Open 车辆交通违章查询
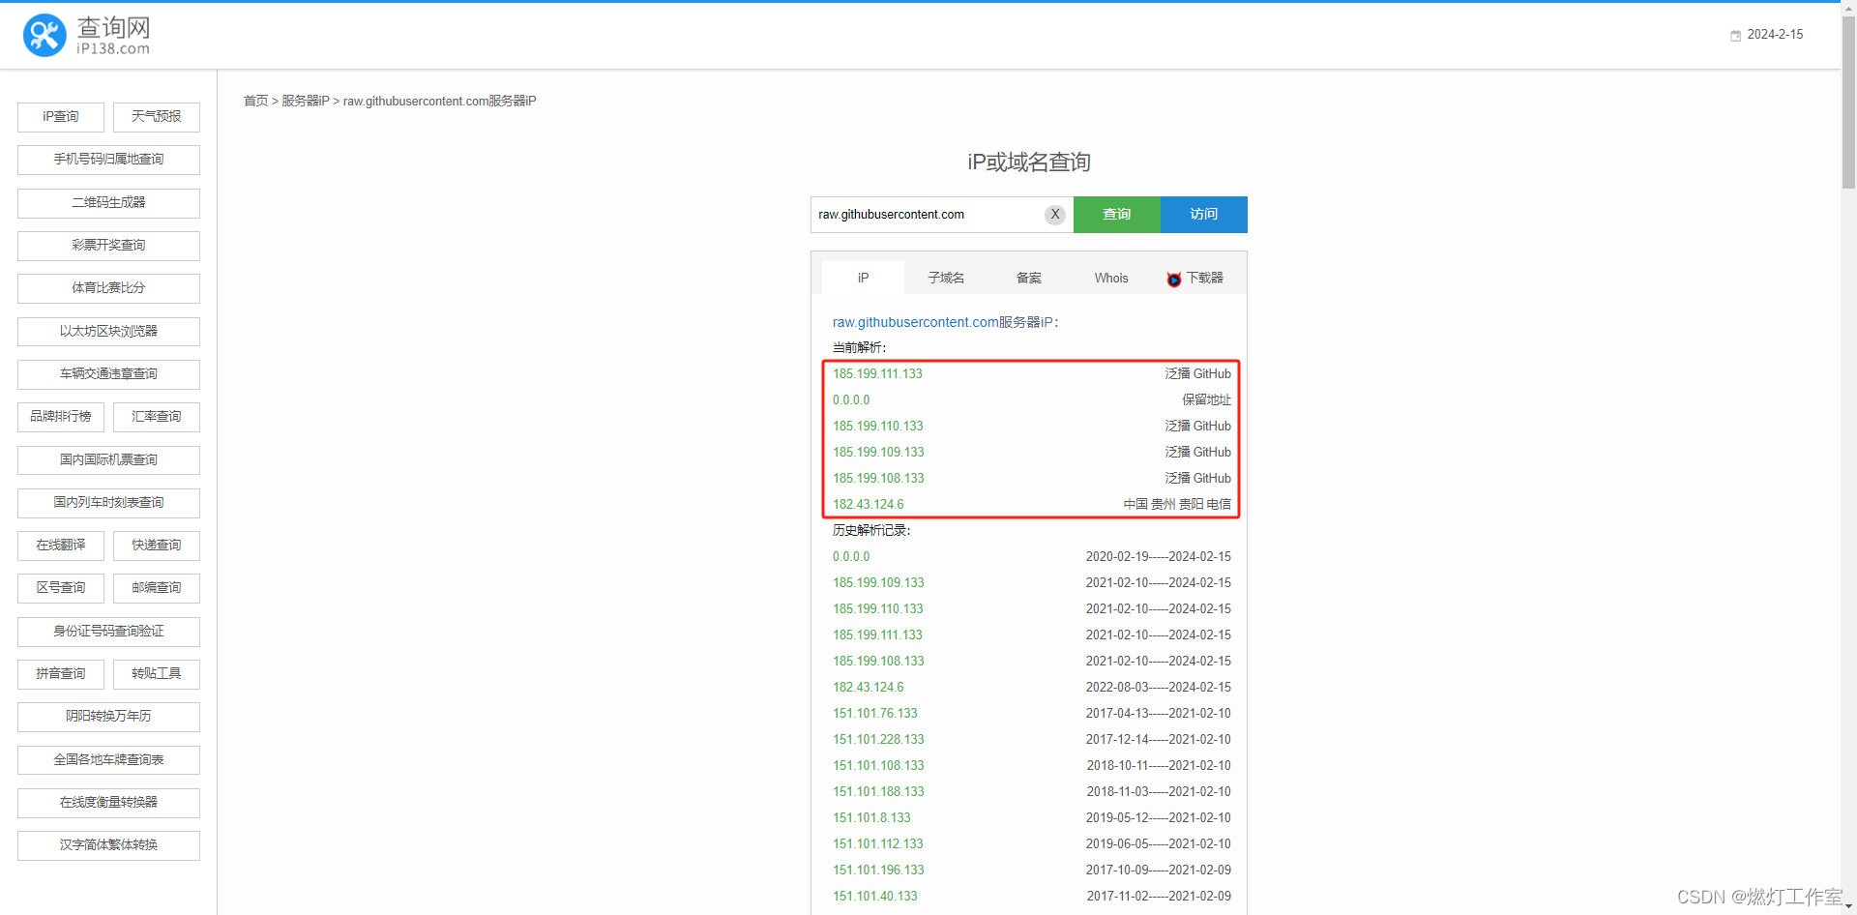 pyautogui.click(x=108, y=374)
